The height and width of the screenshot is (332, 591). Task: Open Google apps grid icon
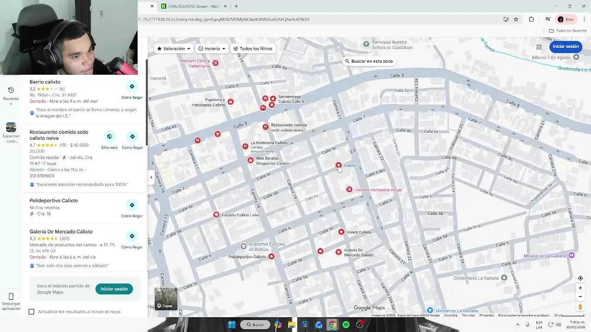539,47
